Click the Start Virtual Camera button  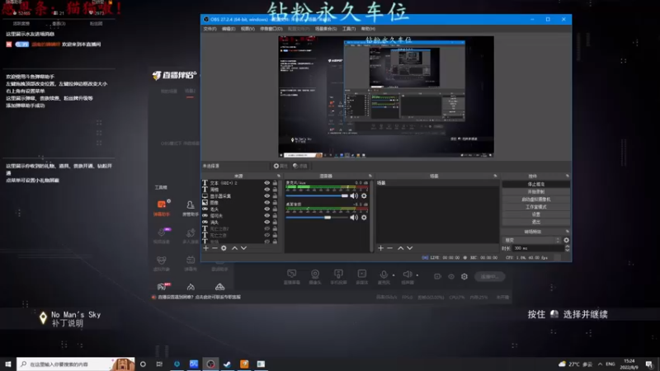pos(535,200)
